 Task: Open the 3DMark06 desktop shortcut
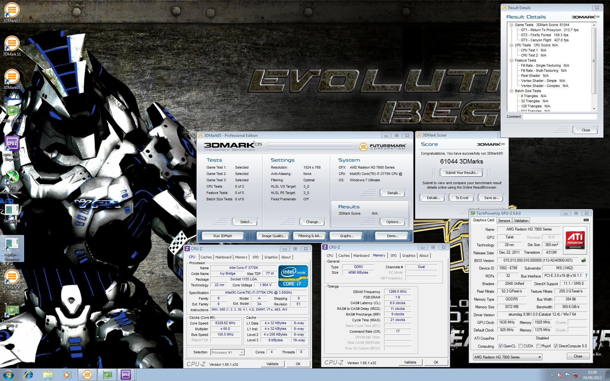(12, 279)
